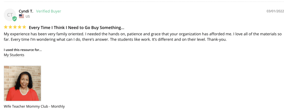This screenshot has height=109, width=284.
Task: Click the third yellow rating star
Action: click(x=15, y=27)
